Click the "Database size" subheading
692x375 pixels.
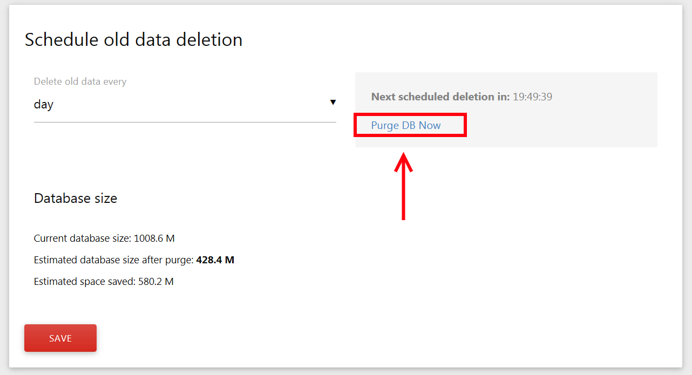pos(76,198)
